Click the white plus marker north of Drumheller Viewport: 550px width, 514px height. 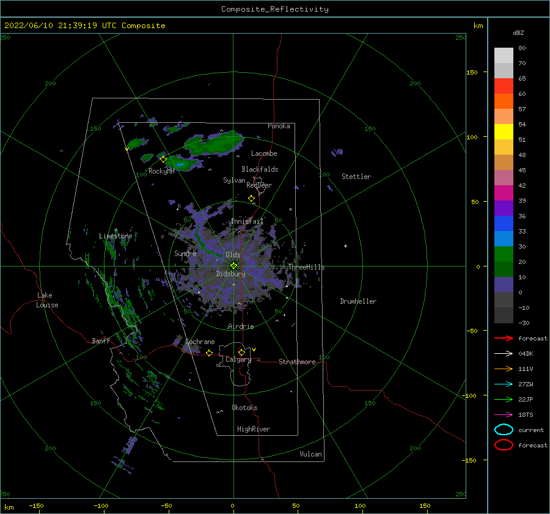point(345,246)
